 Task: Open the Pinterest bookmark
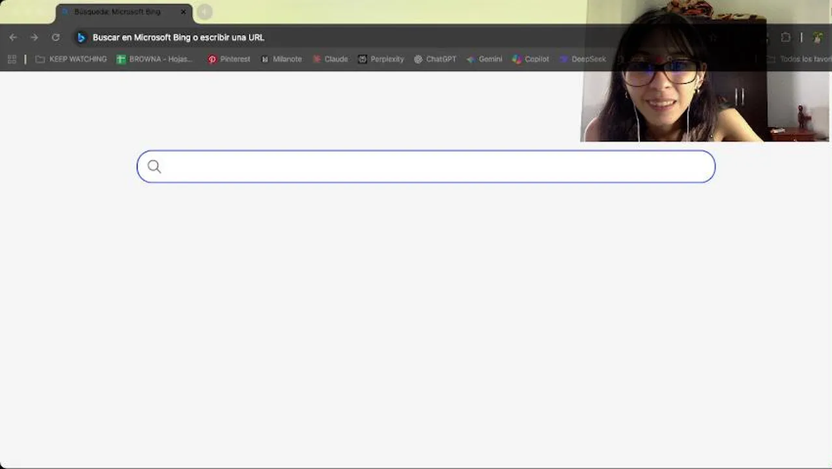pos(229,59)
